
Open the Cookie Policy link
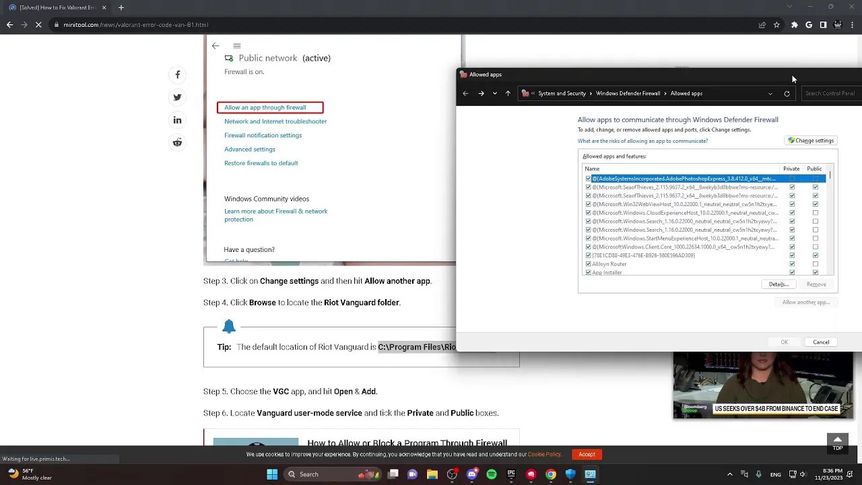coord(544,455)
